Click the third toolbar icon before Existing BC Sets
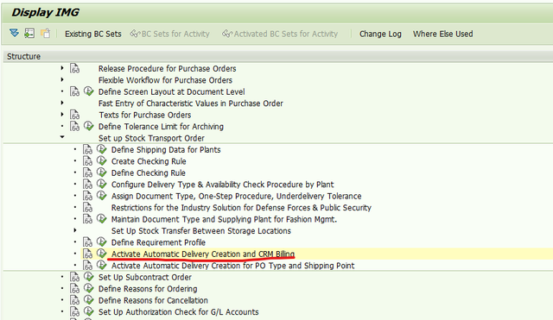The height and width of the screenshot is (320, 553). [46, 34]
